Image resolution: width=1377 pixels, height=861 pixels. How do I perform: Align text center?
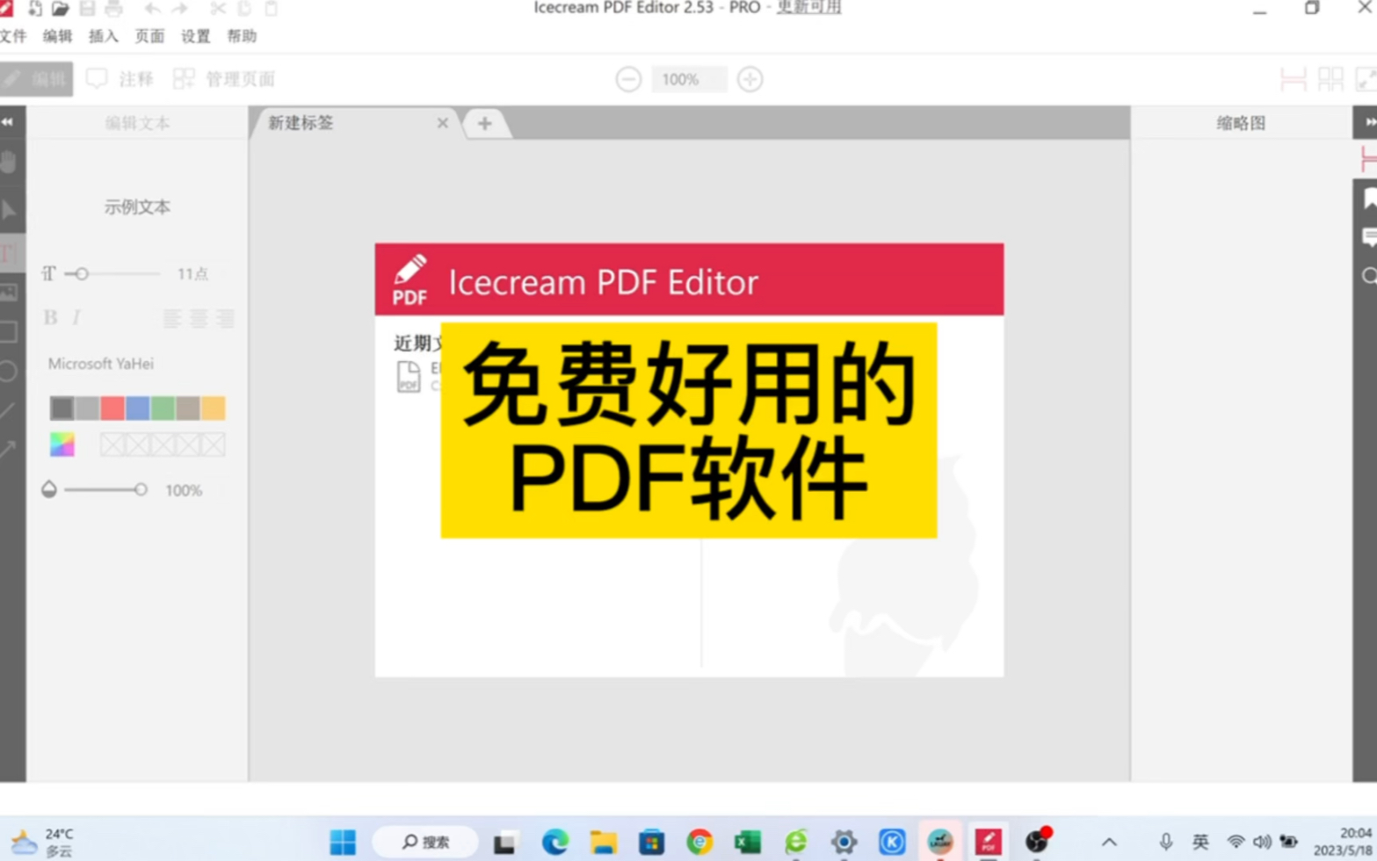[199, 318]
